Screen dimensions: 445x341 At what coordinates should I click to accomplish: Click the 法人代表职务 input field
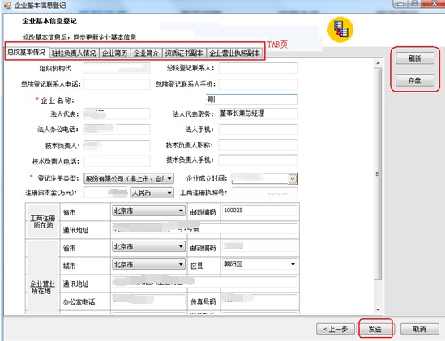pos(259,113)
